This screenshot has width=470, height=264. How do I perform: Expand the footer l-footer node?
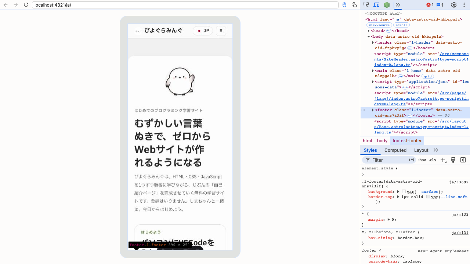point(373,110)
